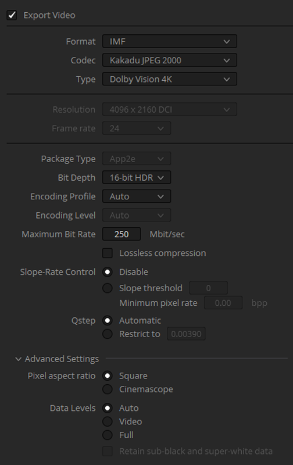Click the Slope-Rate Control label
This screenshot has height=465, width=293.
(x=58, y=272)
